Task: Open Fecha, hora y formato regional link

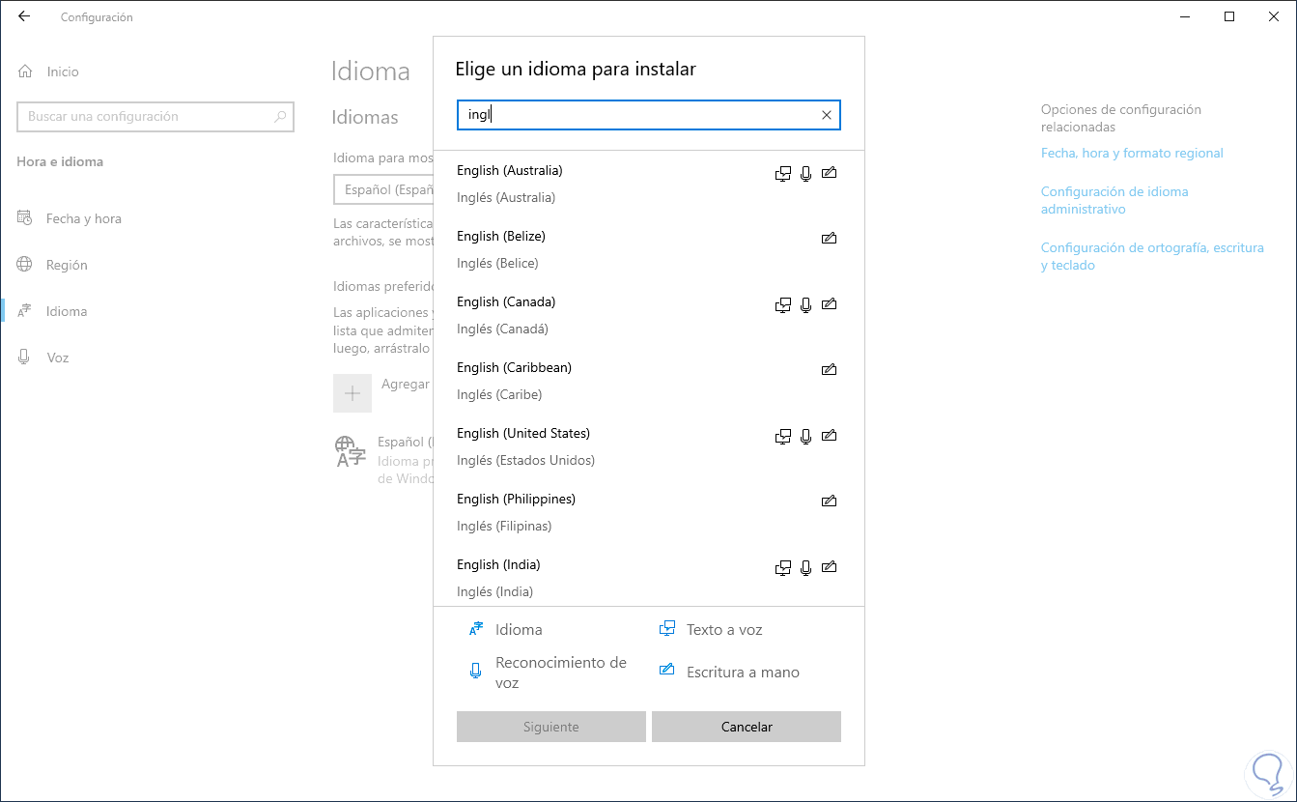Action: coord(1132,153)
